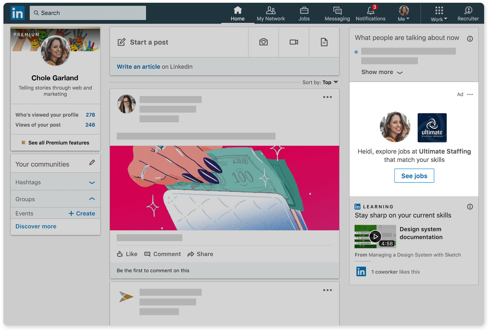Click the See jobs button
The image size is (489, 331).
coord(414,176)
